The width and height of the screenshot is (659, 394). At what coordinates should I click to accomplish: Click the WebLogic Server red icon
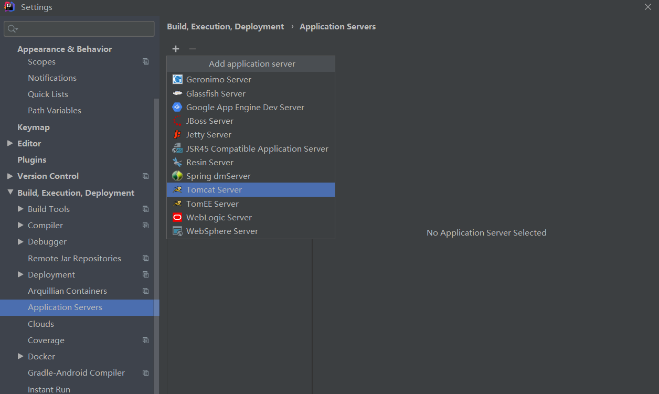click(x=177, y=217)
